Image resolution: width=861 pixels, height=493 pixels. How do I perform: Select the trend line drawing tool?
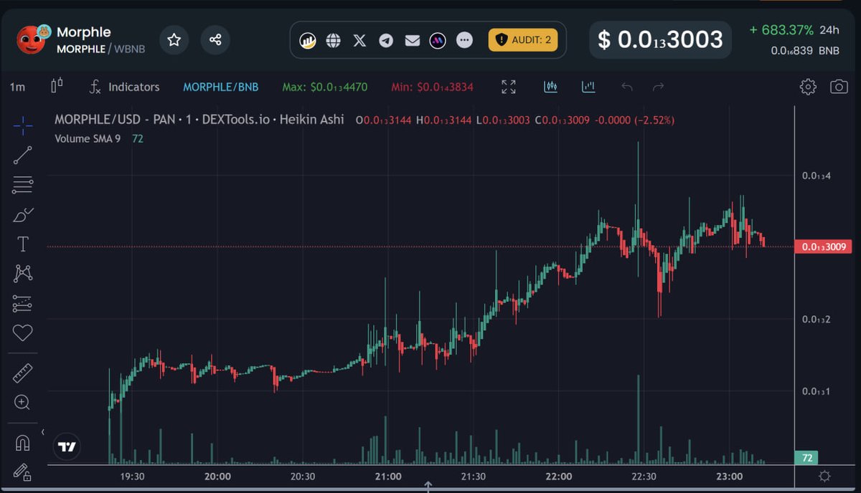(x=23, y=155)
